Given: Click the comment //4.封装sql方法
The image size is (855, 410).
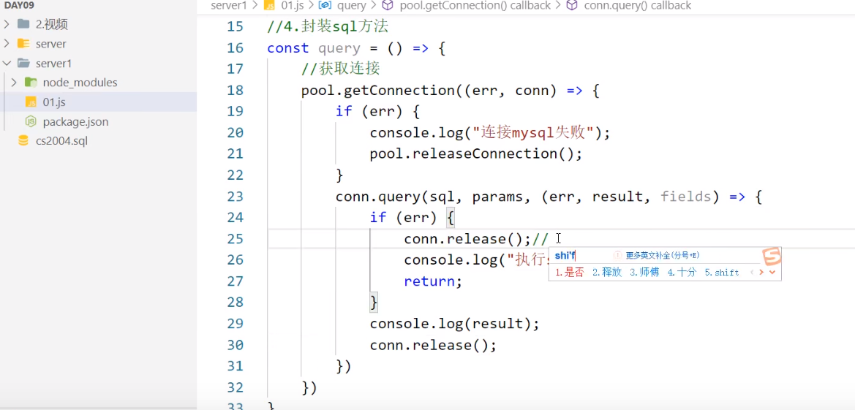Looking at the screenshot, I should [x=328, y=26].
